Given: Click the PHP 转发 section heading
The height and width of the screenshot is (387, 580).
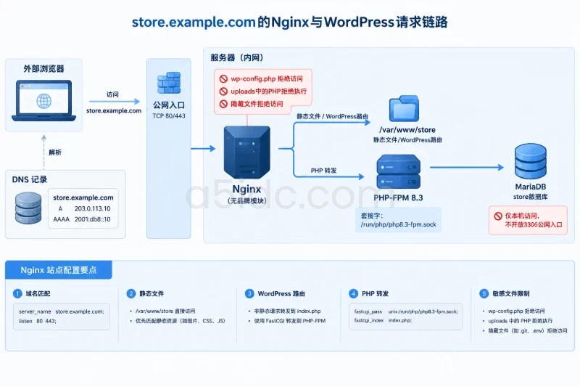Looking at the screenshot, I should point(375,293).
